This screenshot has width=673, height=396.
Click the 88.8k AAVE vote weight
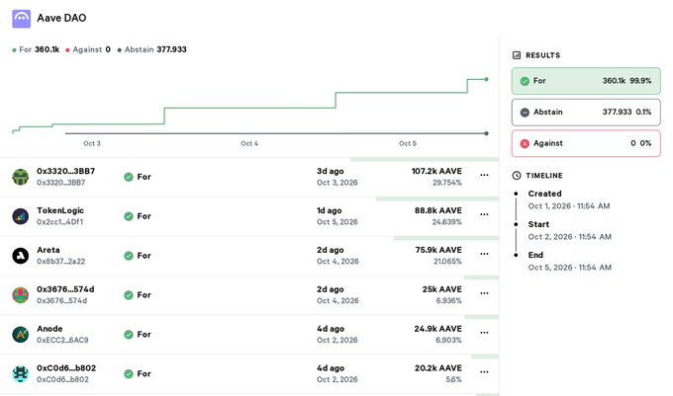click(438, 210)
